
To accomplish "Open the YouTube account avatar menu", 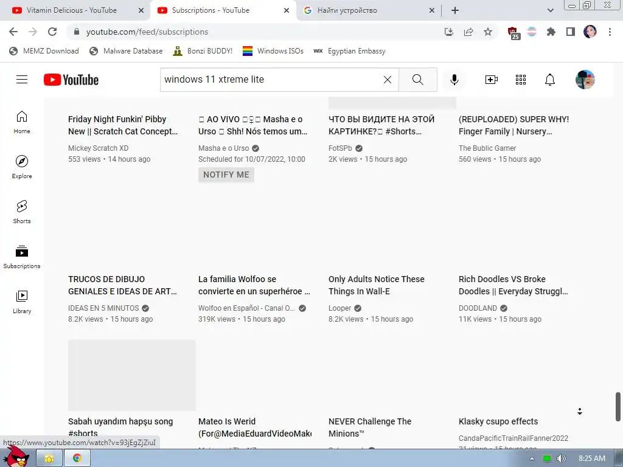I will click(x=585, y=80).
